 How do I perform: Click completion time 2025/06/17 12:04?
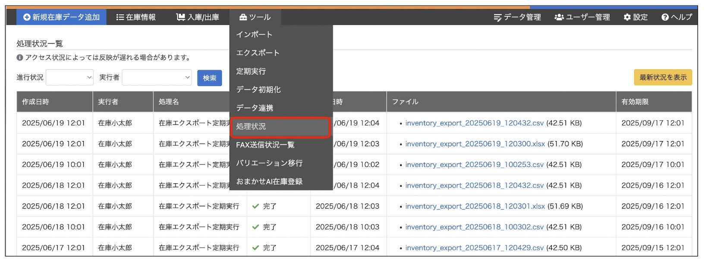(347, 248)
